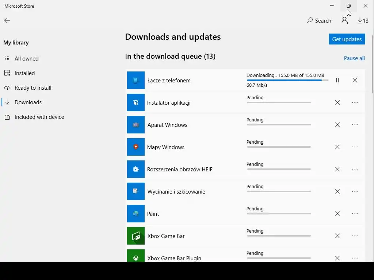Cancel the Instalator aplikacji pending download
This screenshot has width=374, height=280.
337,102
